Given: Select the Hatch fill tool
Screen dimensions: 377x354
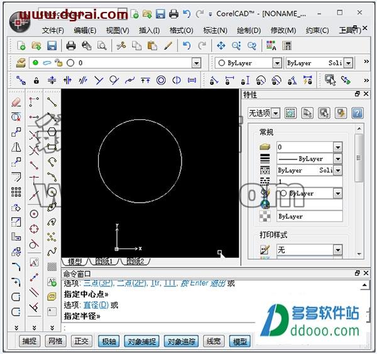Looking at the screenshot, I should [x=52, y=267].
